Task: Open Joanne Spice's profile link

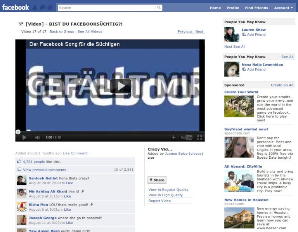Action: (x=176, y=154)
